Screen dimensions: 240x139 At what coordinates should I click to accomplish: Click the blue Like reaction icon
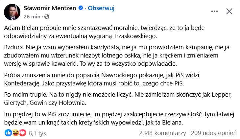coord(8,133)
